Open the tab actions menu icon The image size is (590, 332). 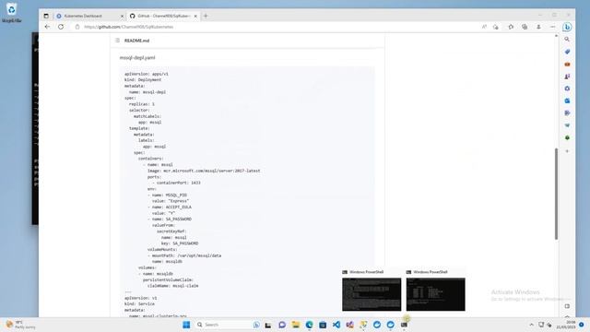[46, 16]
